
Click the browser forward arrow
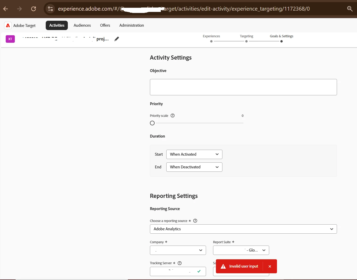click(19, 9)
